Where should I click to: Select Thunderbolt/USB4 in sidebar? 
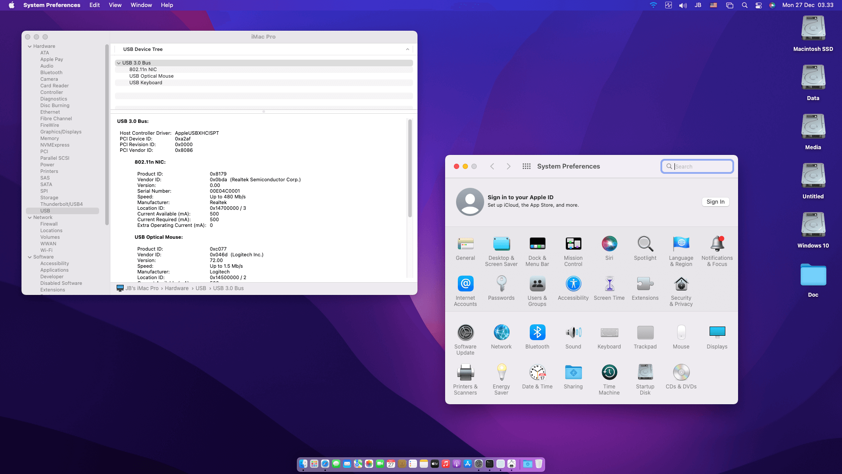point(61,205)
